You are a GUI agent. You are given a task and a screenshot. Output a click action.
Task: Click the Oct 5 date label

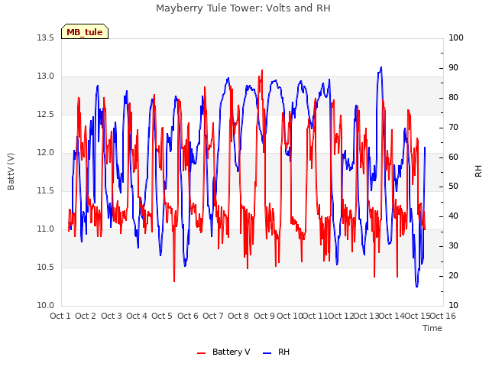(162, 316)
